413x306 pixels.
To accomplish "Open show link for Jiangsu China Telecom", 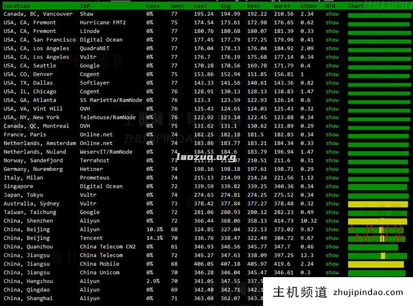I will click(x=332, y=255).
